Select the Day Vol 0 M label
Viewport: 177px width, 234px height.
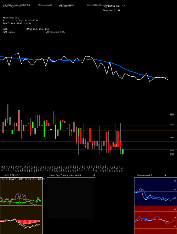[x=111, y=10]
